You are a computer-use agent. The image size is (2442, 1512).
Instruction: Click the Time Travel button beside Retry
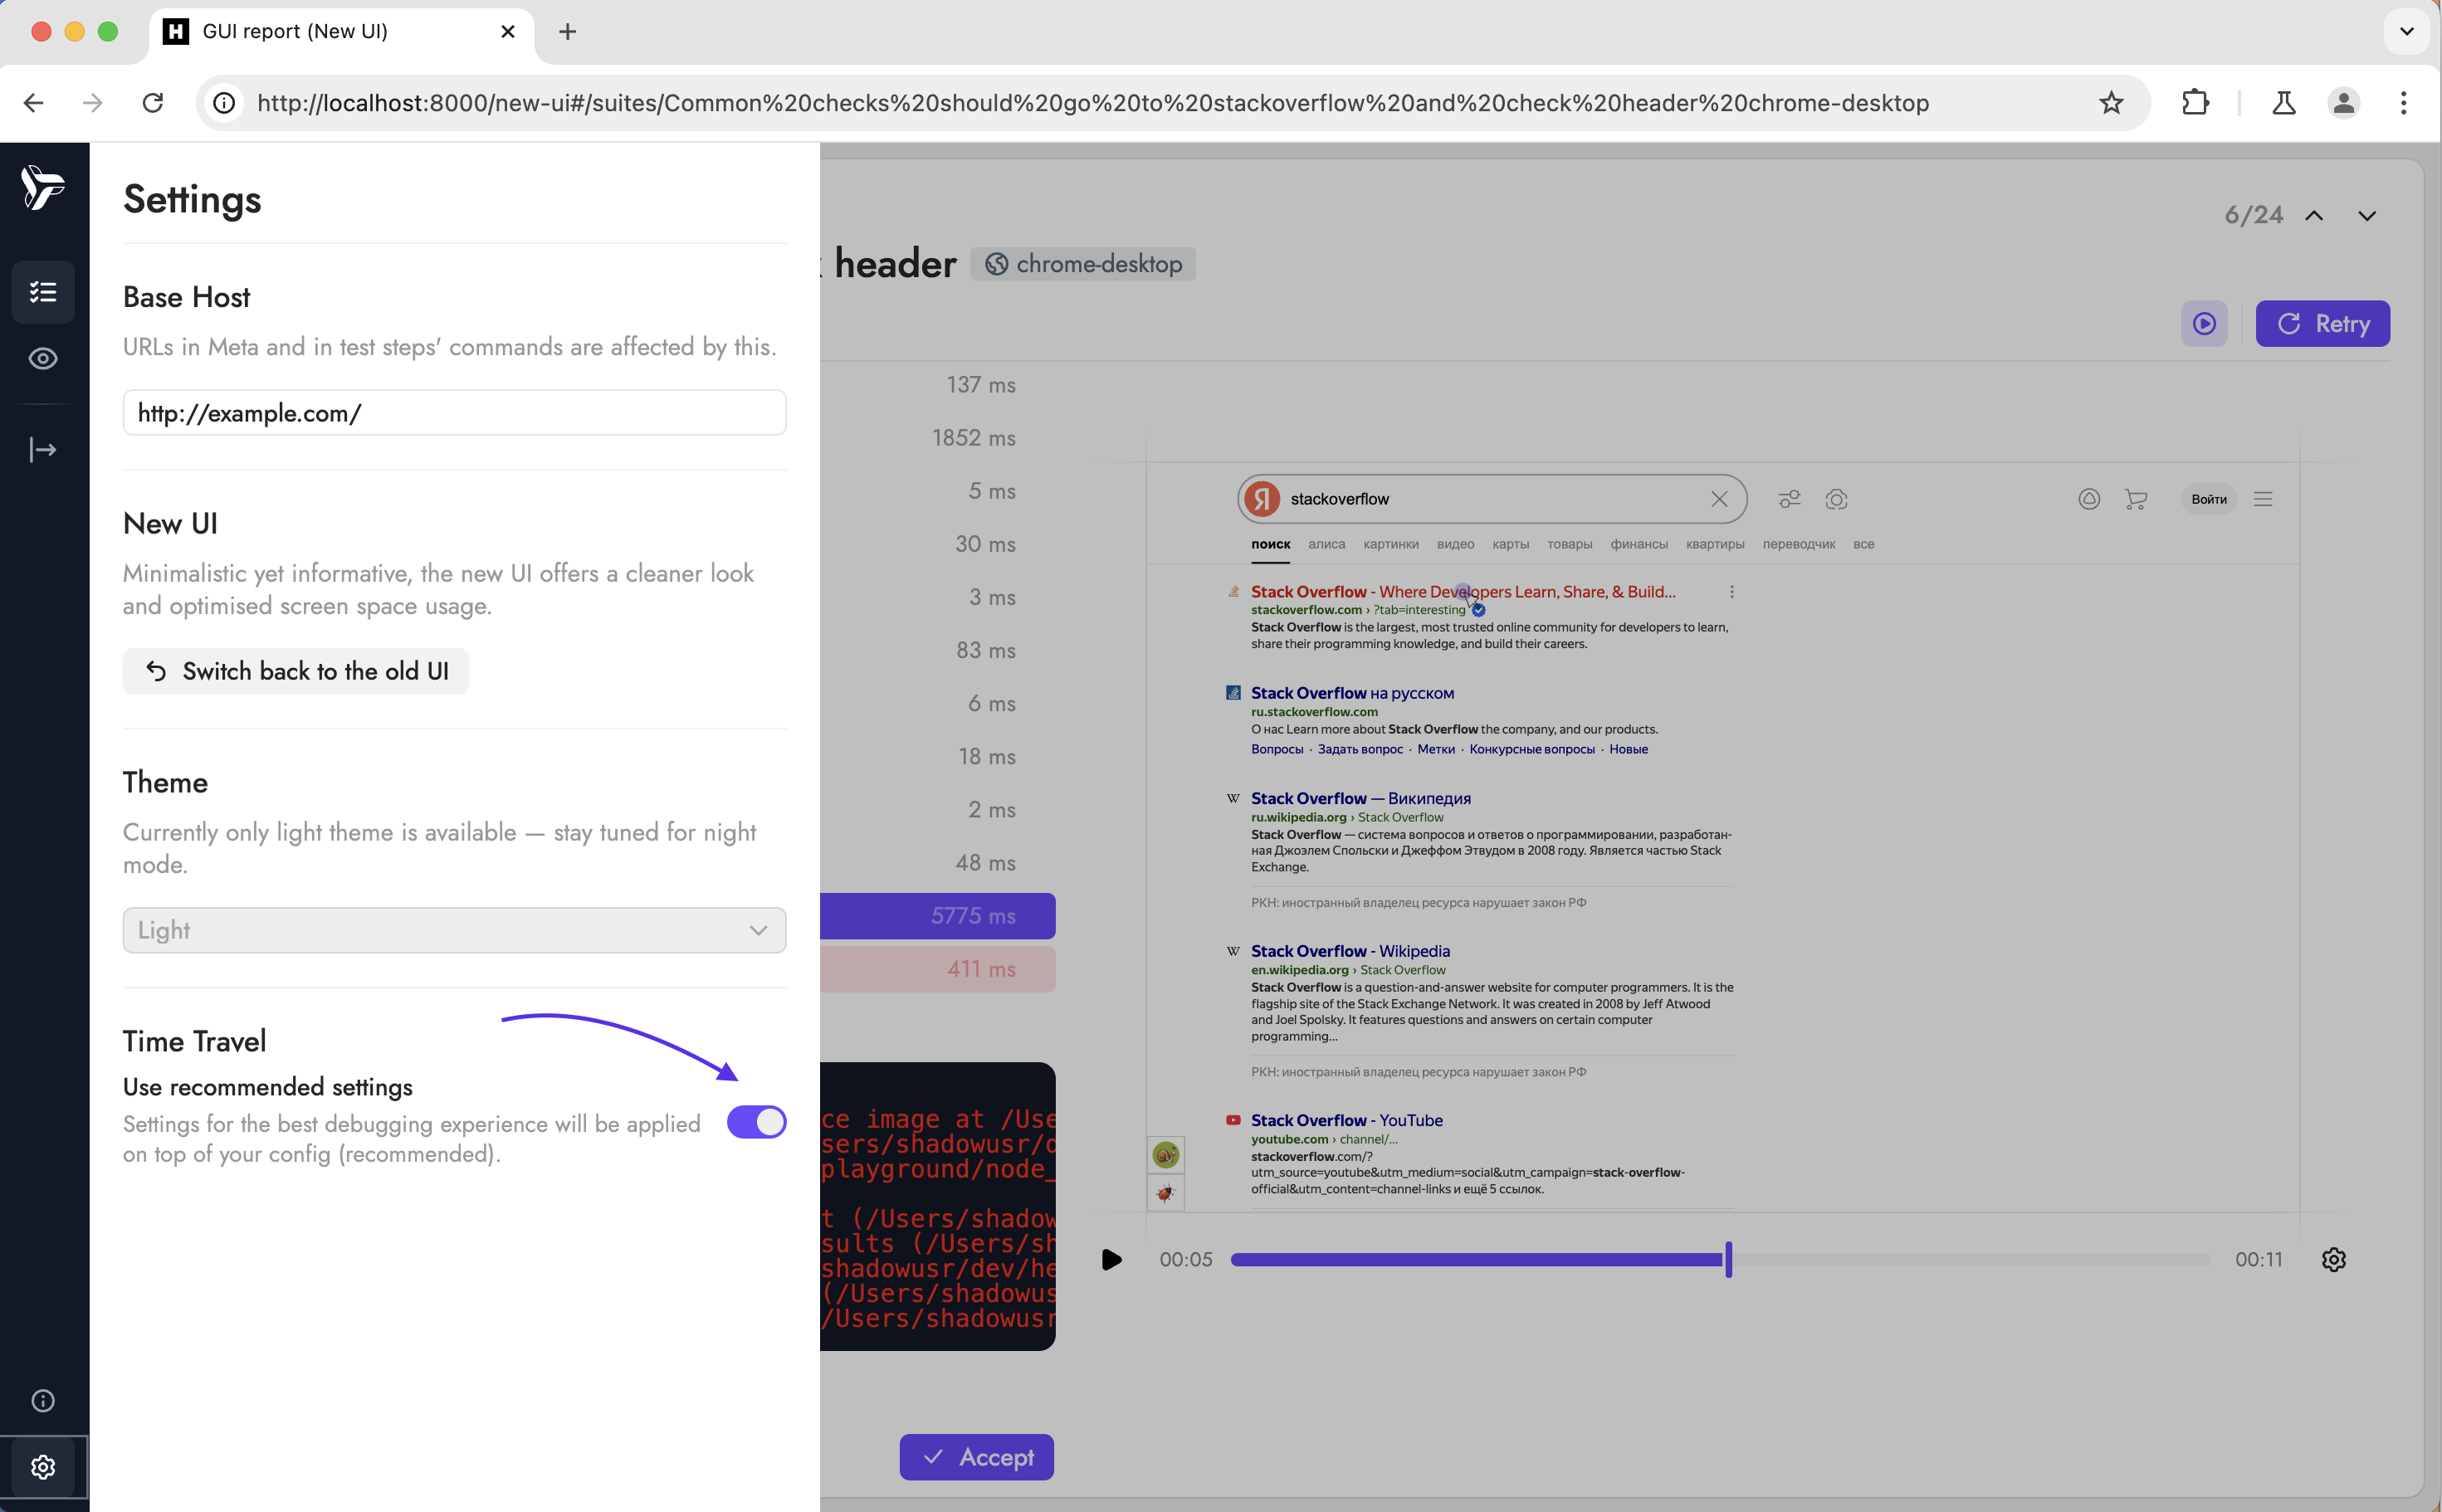point(2204,323)
